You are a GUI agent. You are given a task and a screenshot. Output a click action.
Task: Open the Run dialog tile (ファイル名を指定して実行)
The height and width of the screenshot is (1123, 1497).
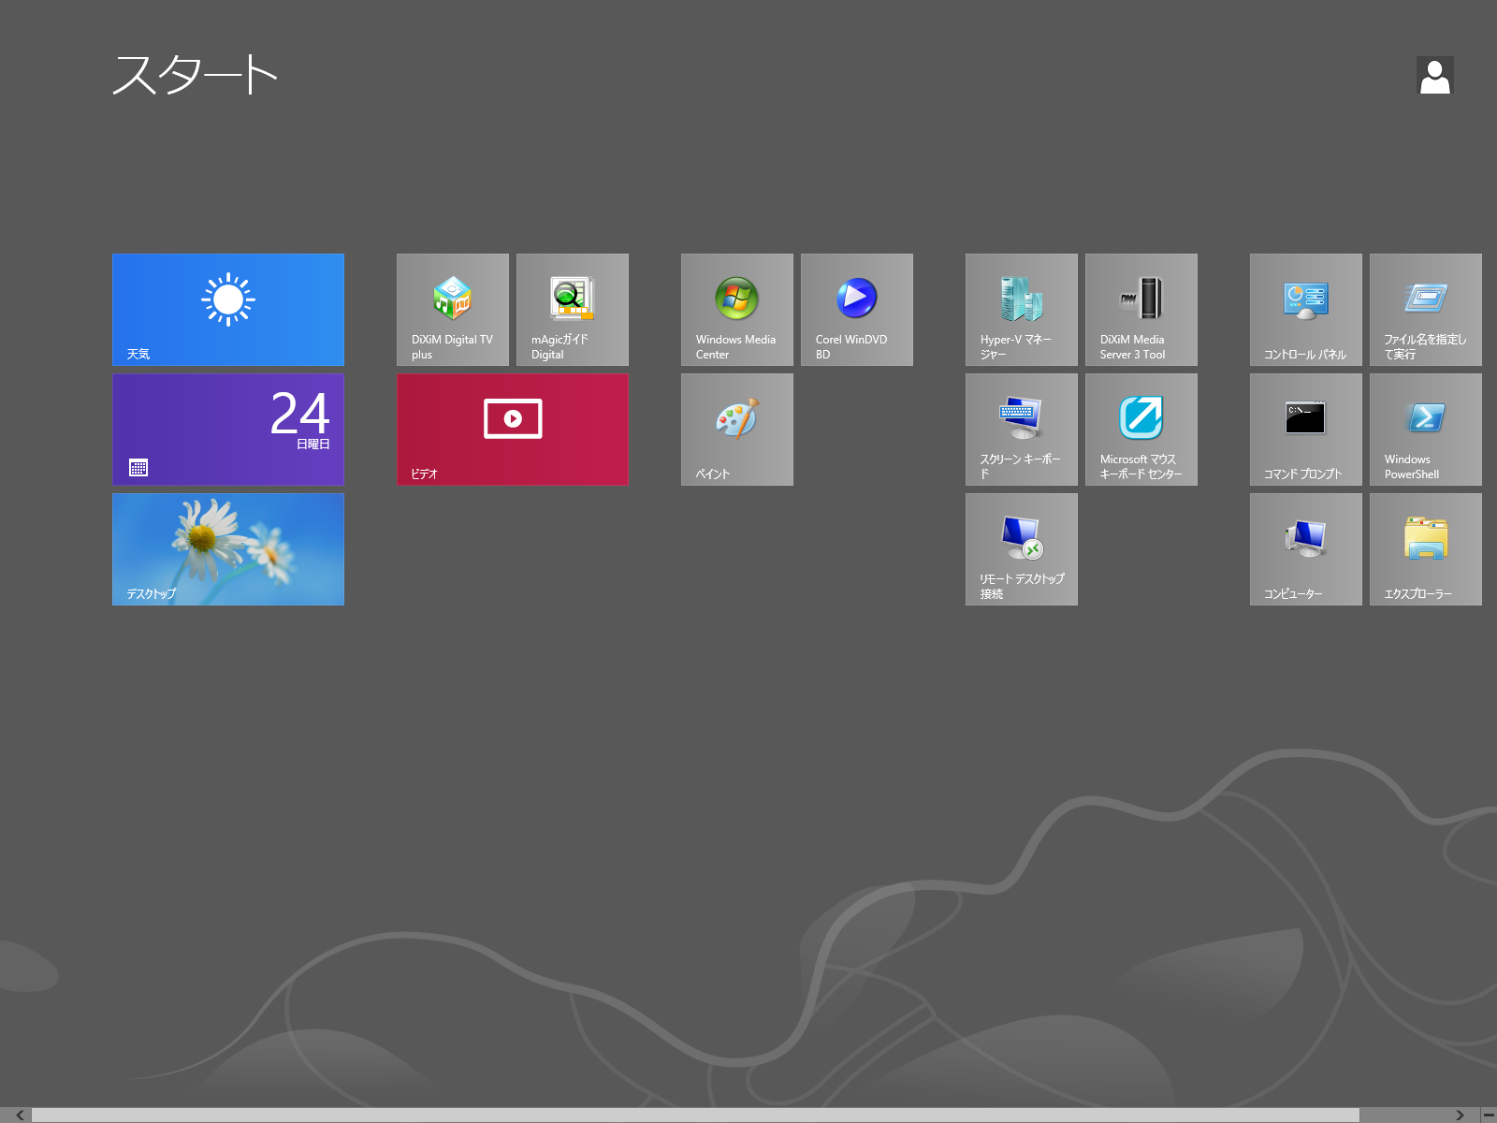1425,310
